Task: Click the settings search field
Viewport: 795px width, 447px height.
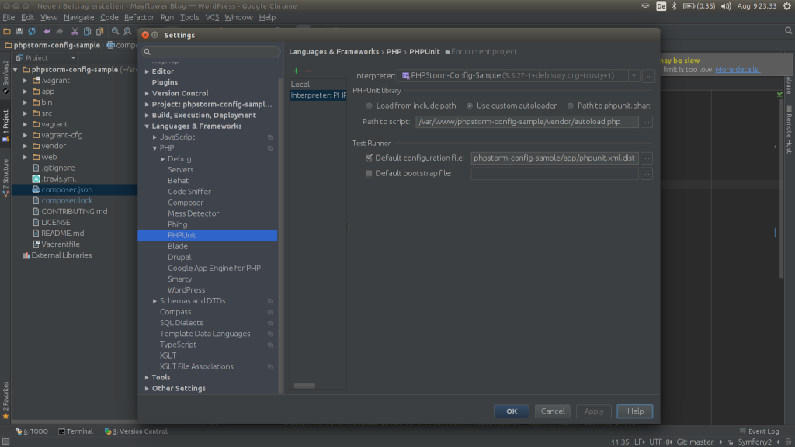Action: point(211,52)
